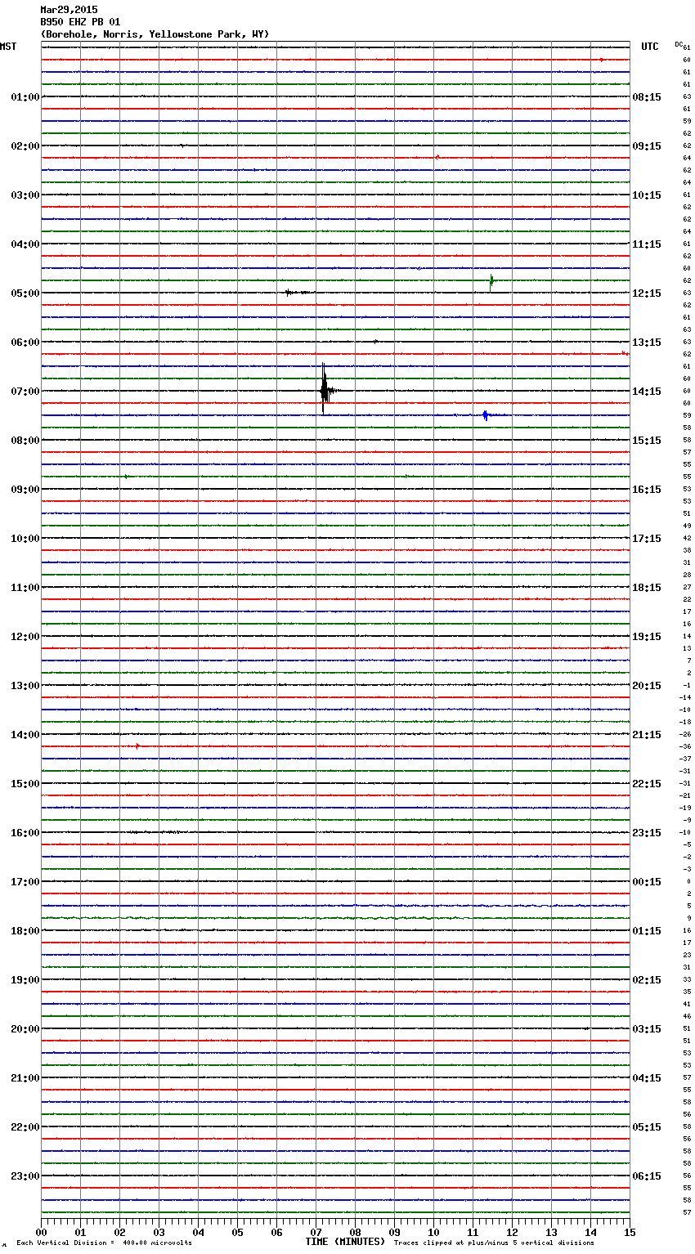Click the 09:15 UTC time label
The image size is (695, 1254).
(x=647, y=146)
